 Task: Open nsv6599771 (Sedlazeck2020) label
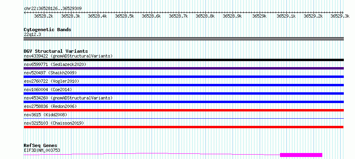[x=55, y=64]
